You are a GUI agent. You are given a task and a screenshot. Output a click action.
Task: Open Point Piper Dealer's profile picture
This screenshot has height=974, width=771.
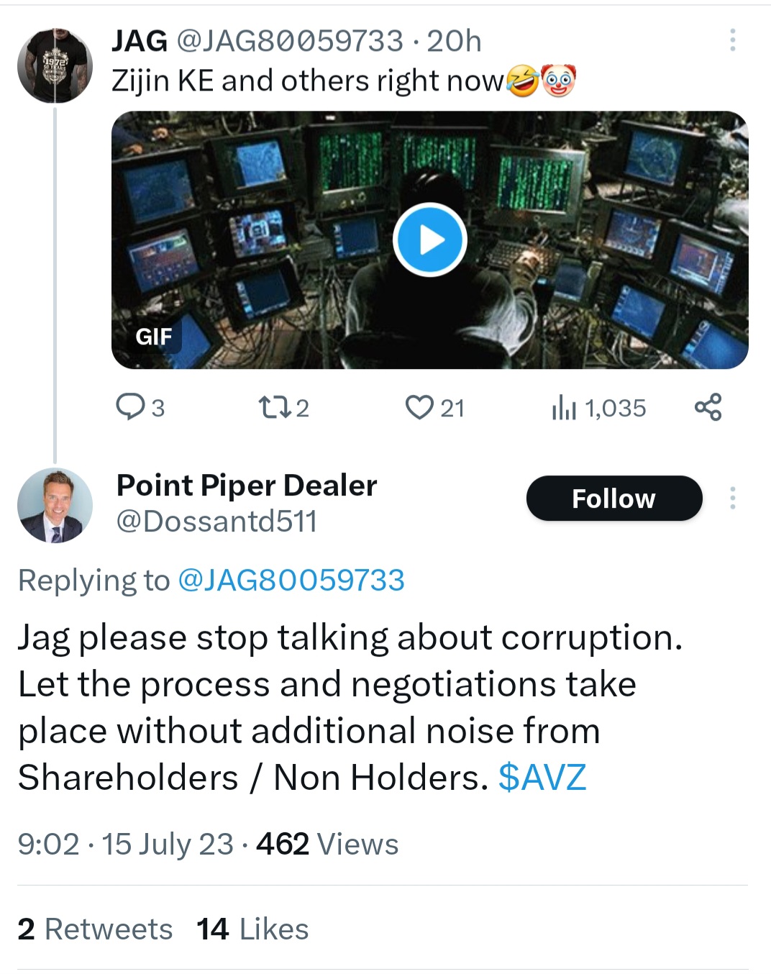[55, 505]
